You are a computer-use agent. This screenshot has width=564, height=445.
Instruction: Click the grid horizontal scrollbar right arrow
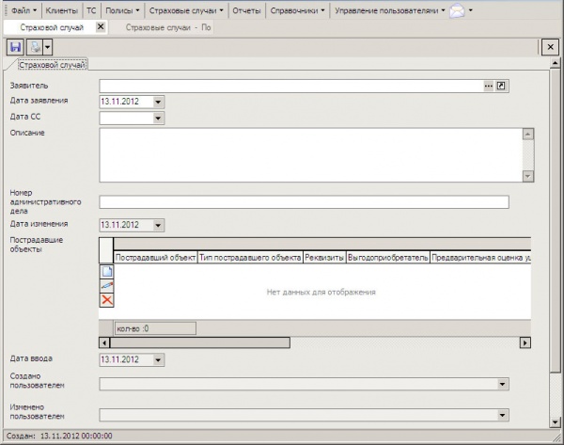point(526,343)
